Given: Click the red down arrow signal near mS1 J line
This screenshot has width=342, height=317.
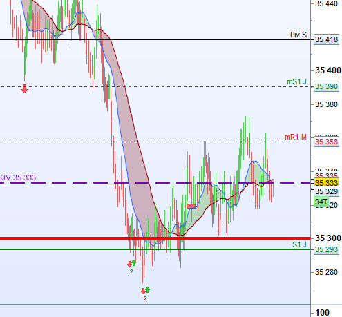Looking at the screenshot, I should pyautogui.click(x=24, y=88).
